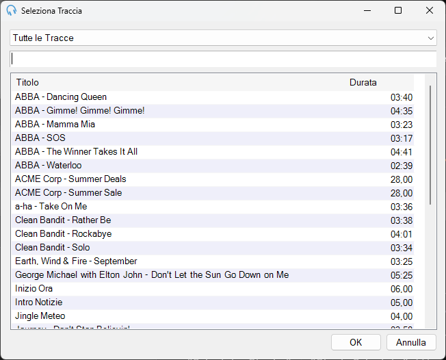Sort list by the Titolo column header

27,82
